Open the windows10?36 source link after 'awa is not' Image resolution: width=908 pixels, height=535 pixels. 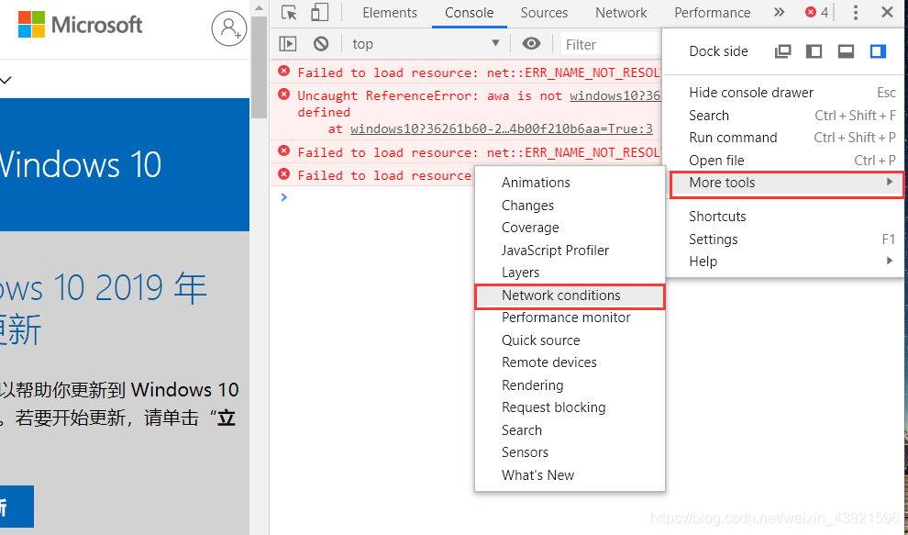pyautogui.click(x=615, y=95)
